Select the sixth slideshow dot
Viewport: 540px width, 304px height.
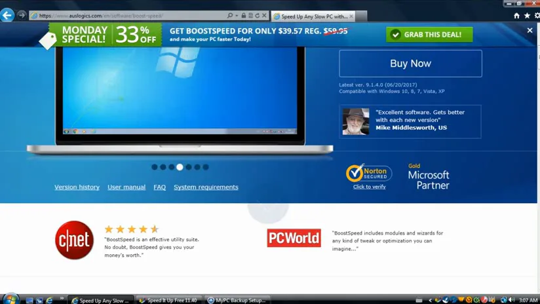point(197,167)
